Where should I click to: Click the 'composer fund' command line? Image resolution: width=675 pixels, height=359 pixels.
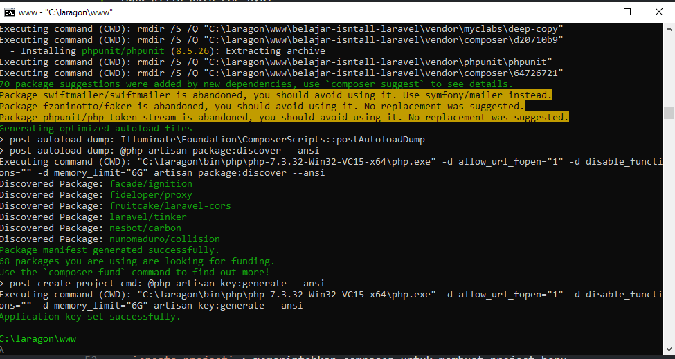coord(134,272)
